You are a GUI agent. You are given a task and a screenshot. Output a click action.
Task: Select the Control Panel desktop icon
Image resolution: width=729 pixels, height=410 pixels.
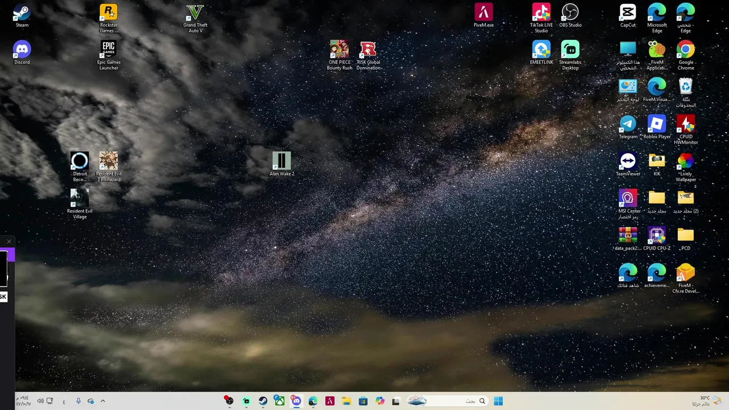tap(628, 91)
